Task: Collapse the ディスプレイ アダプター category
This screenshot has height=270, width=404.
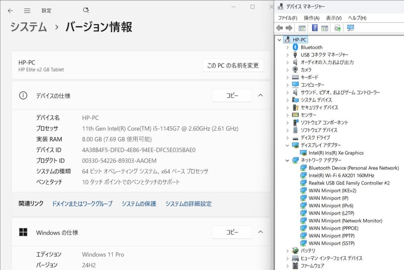Action: point(288,145)
